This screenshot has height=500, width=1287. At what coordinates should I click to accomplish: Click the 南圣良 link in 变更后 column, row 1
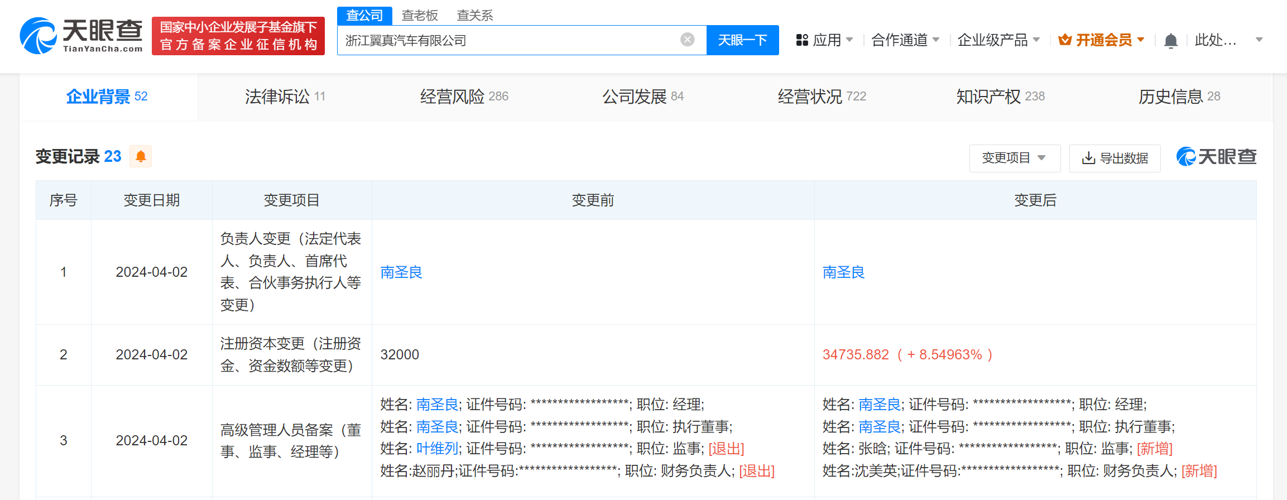click(x=843, y=272)
